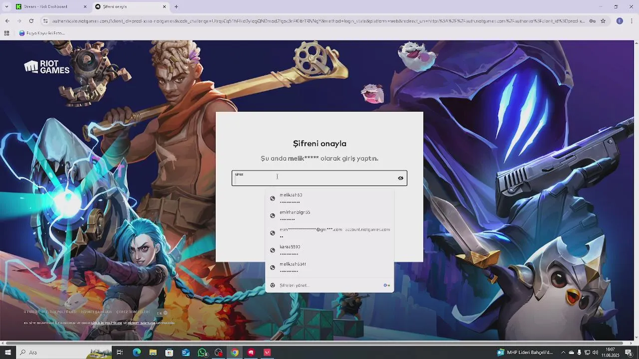This screenshot has height=359, width=639.
Task: Click the microphone tray icon
Action: coord(579,353)
